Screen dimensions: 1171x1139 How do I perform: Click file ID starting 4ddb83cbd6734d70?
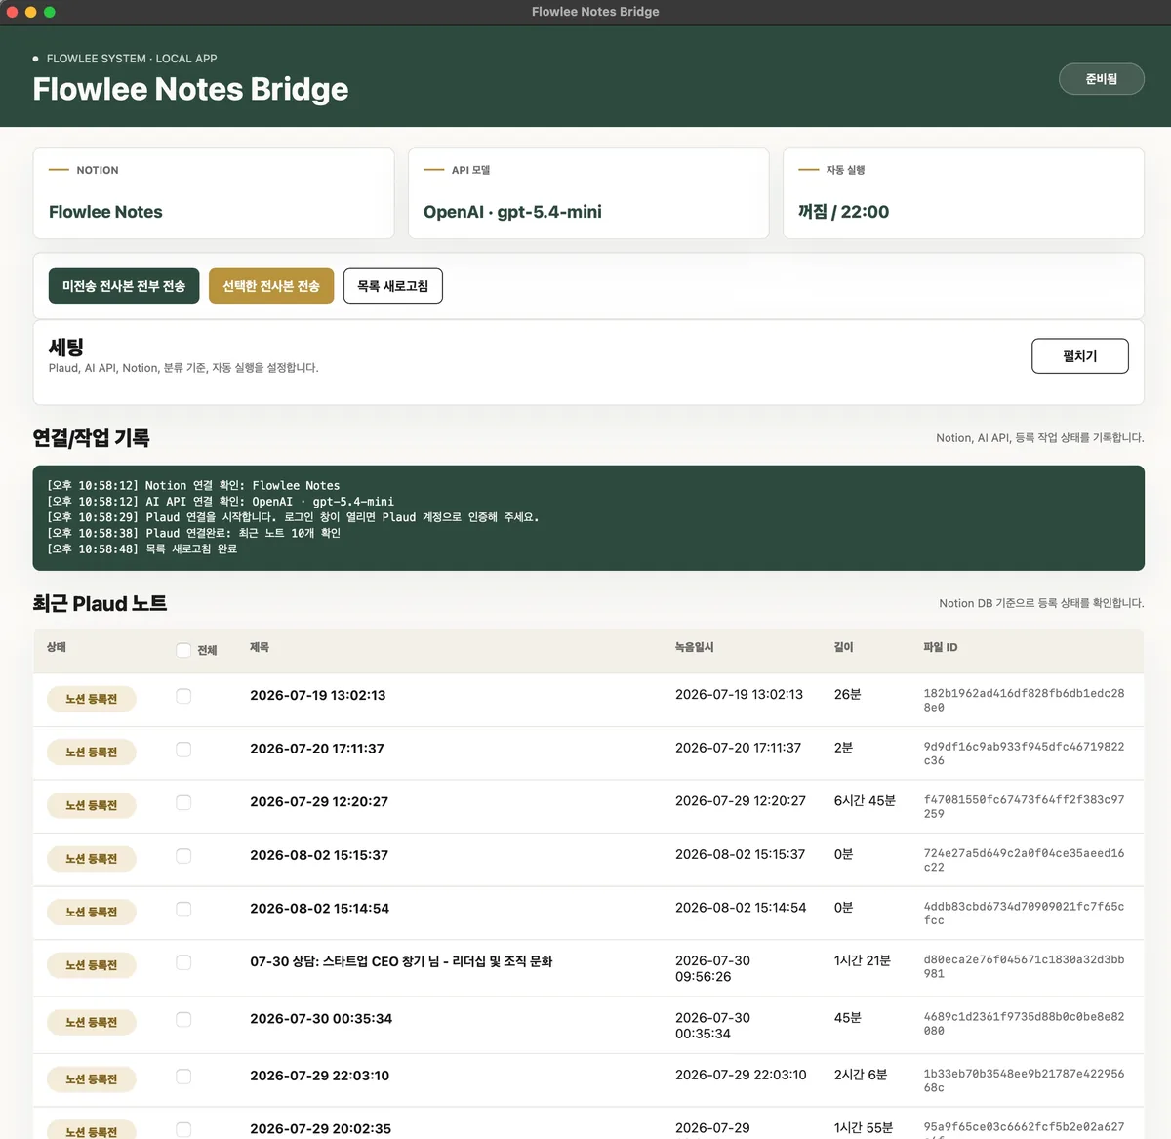1024,913
